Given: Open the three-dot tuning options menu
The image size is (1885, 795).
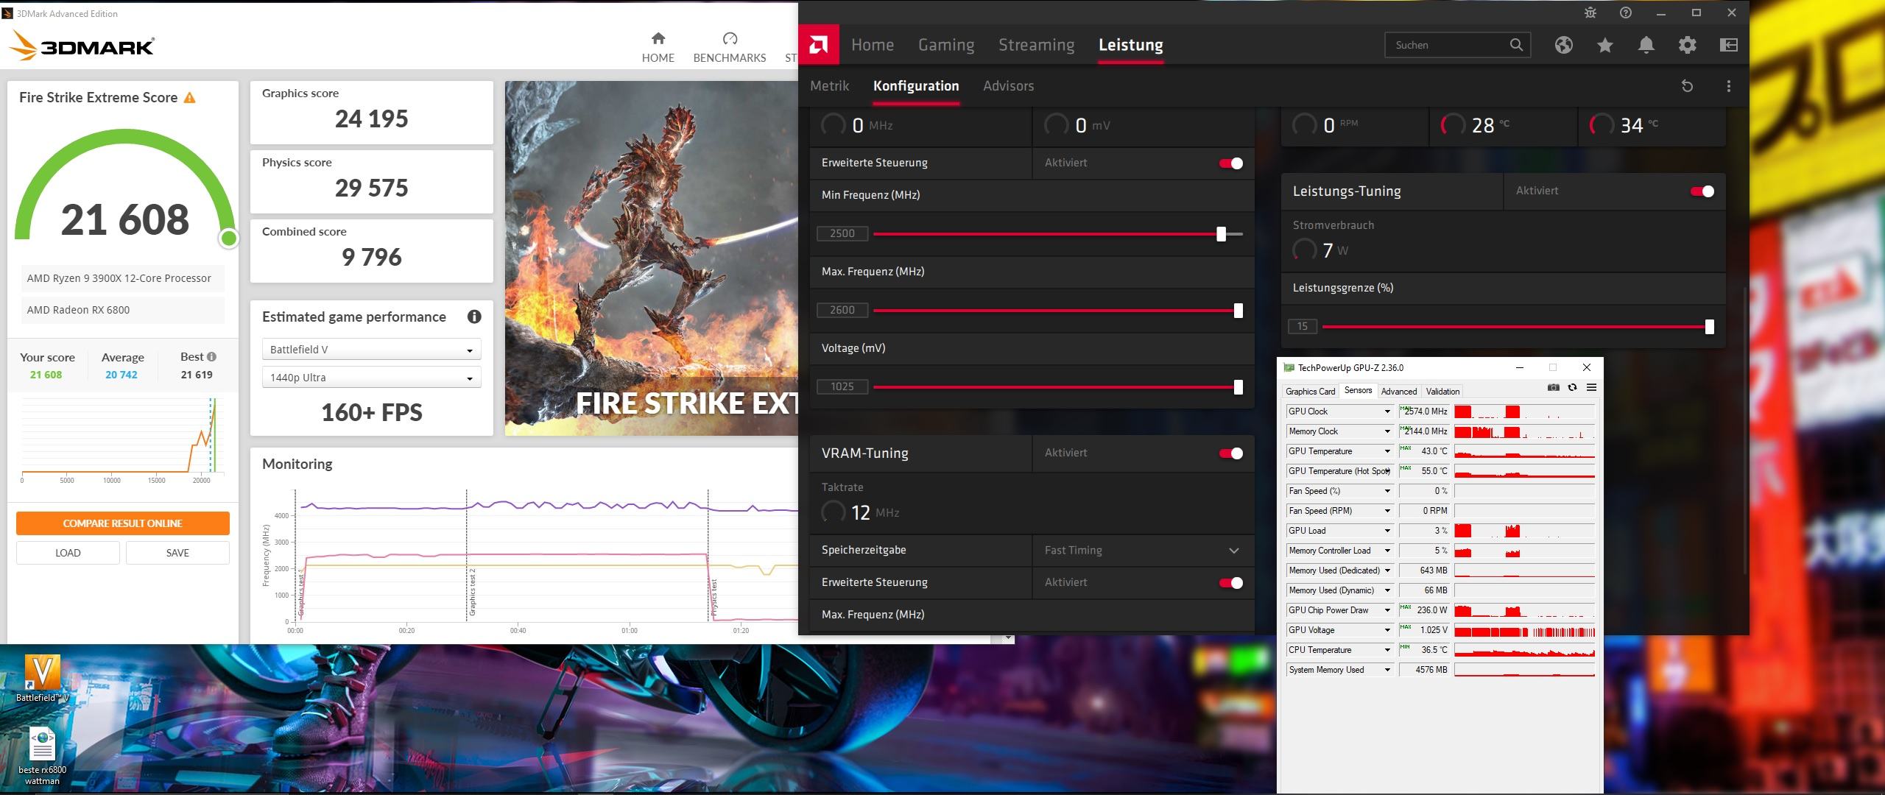Looking at the screenshot, I should 1729,86.
